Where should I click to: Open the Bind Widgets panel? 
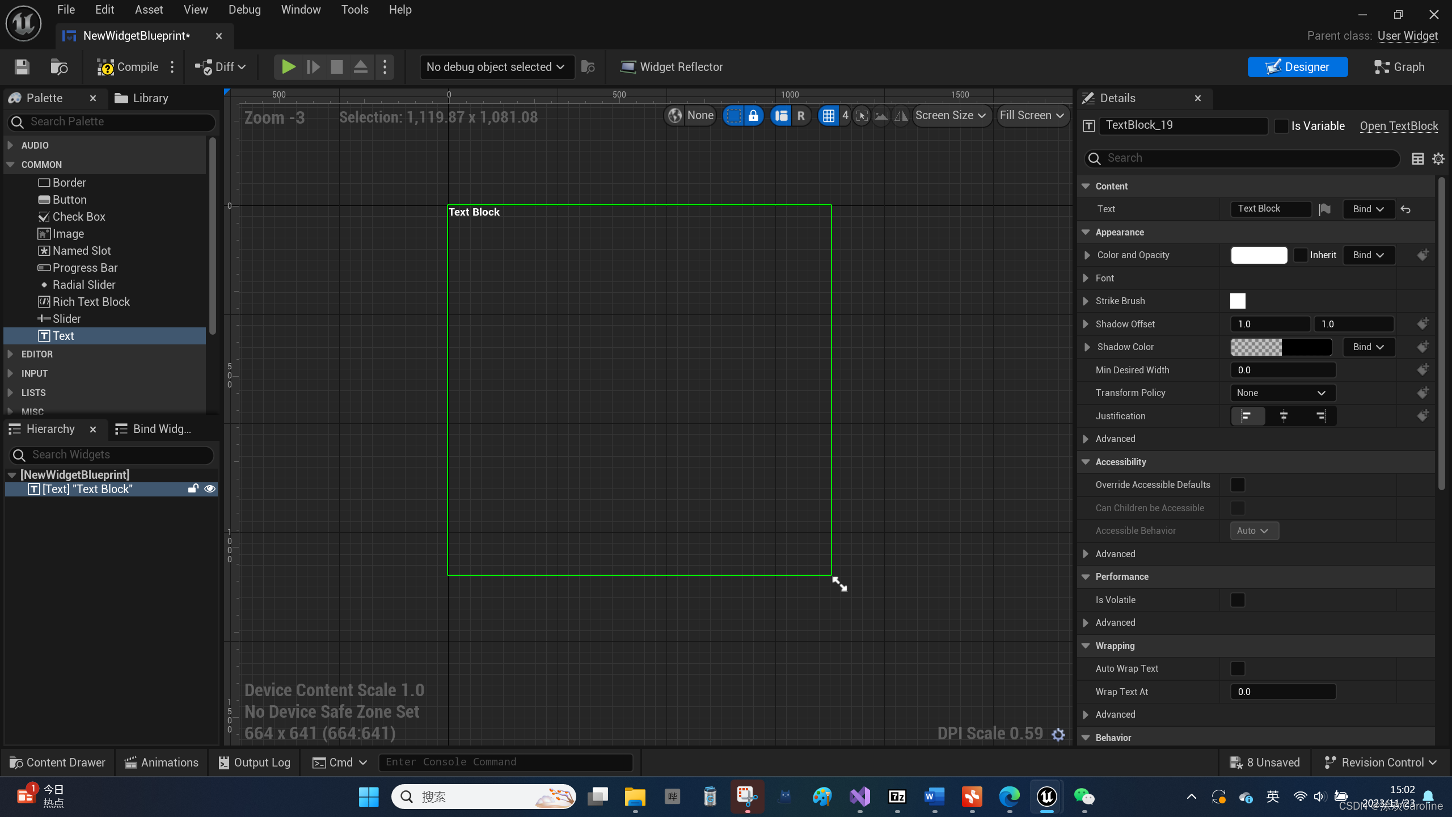[x=159, y=428]
